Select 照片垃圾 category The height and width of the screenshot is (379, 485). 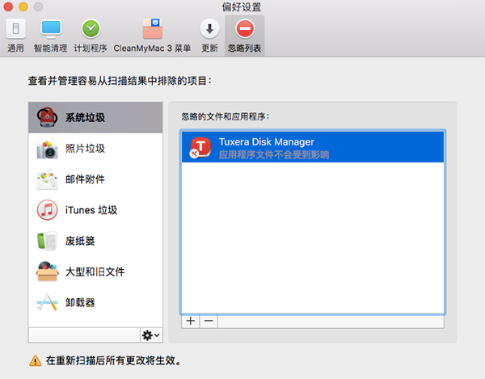point(95,149)
